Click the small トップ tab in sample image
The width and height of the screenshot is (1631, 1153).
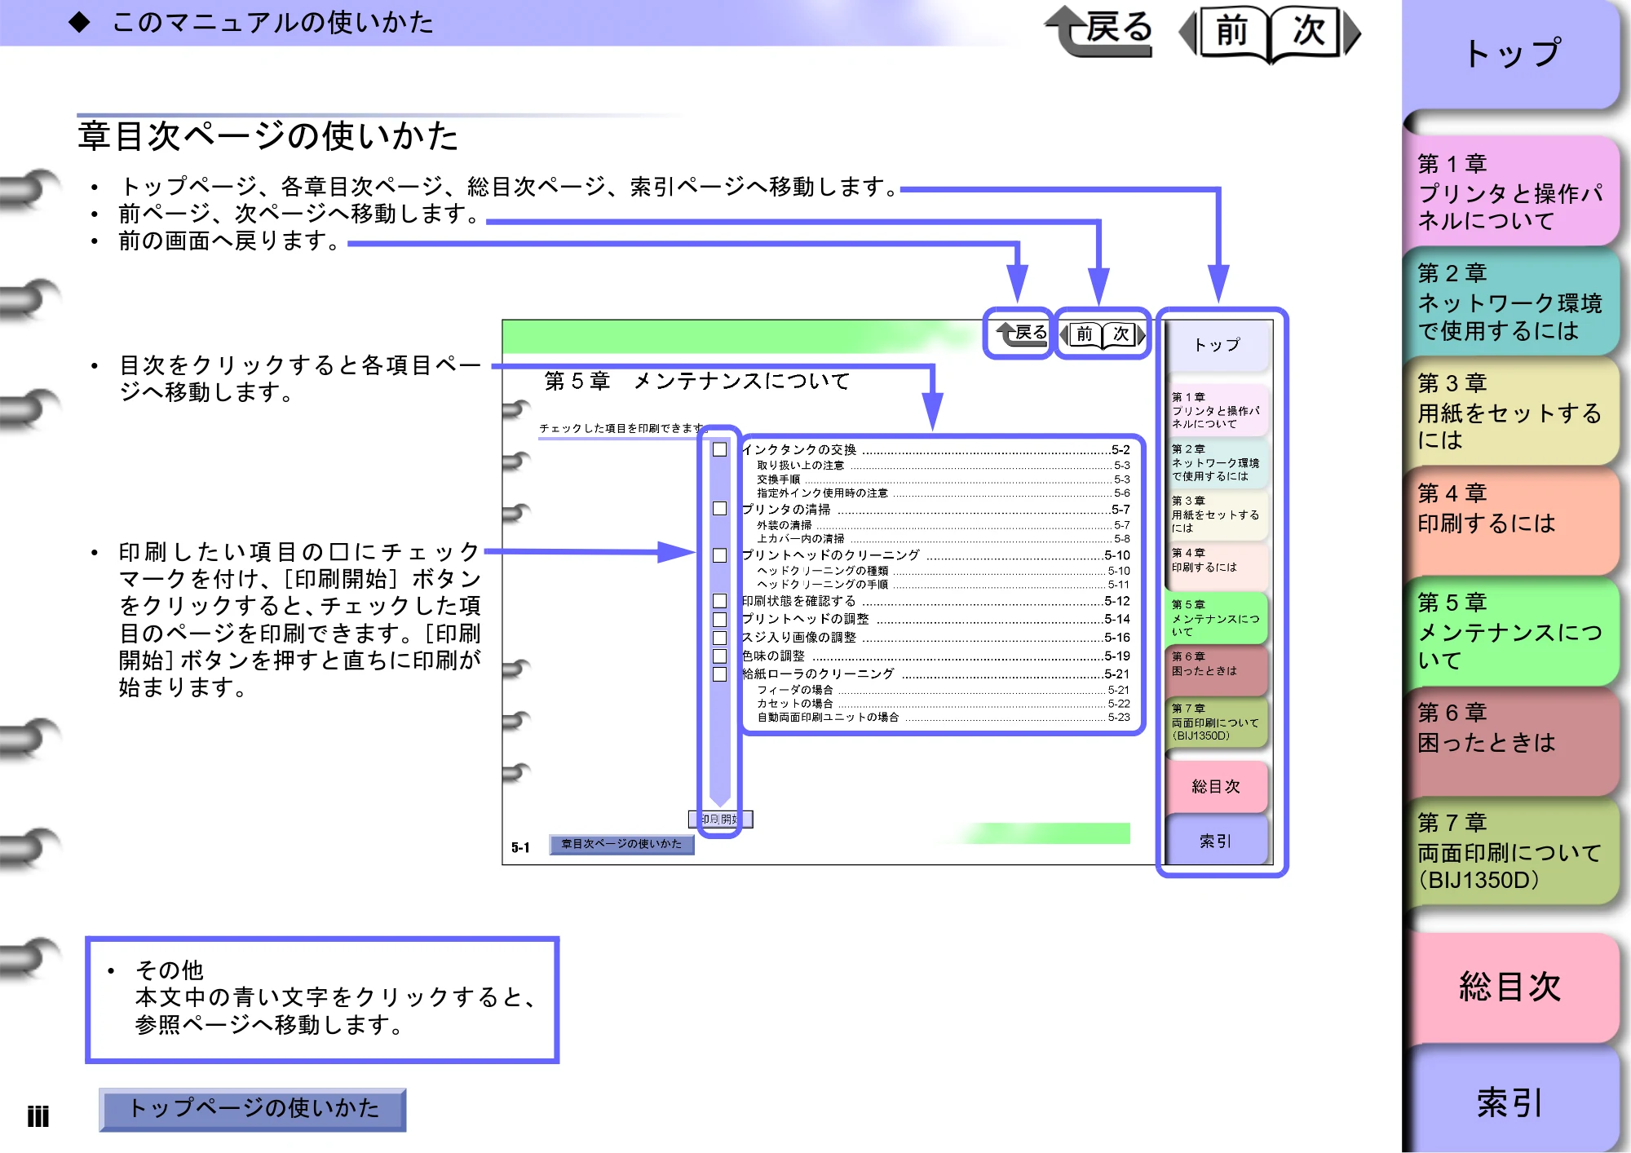[1218, 345]
